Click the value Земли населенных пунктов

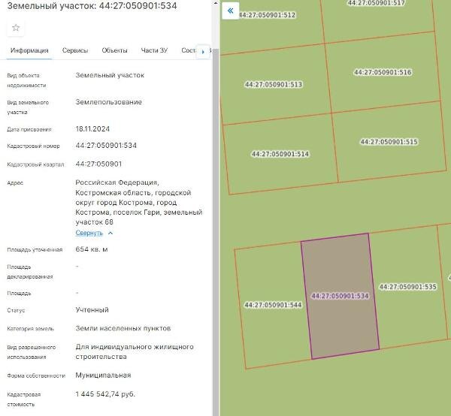[123, 328]
